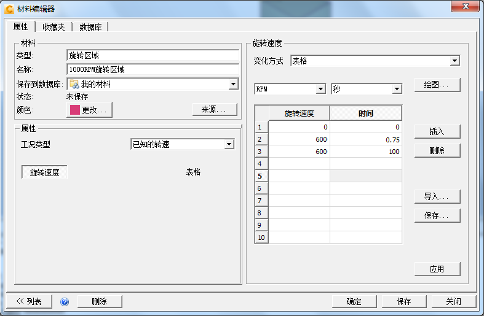Click the 材料编辑器 app icon in title bar

pos(9,9)
